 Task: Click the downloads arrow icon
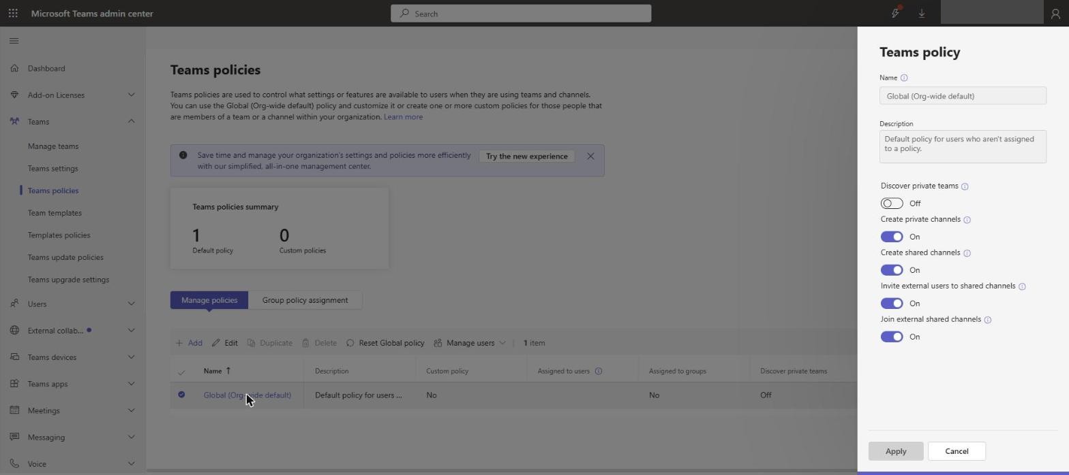click(x=922, y=14)
